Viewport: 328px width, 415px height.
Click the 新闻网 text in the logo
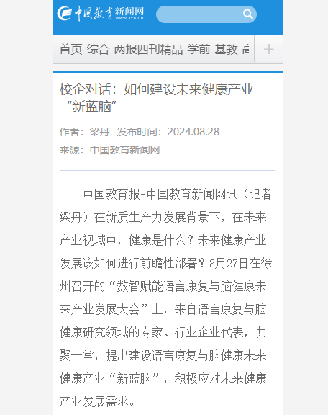tap(129, 11)
